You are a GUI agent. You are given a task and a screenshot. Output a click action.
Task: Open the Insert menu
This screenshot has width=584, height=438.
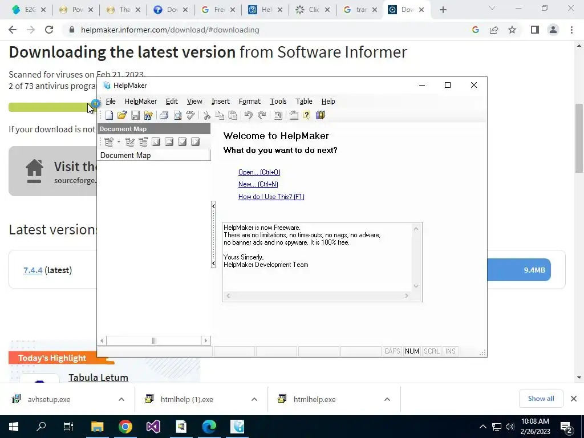click(221, 102)
